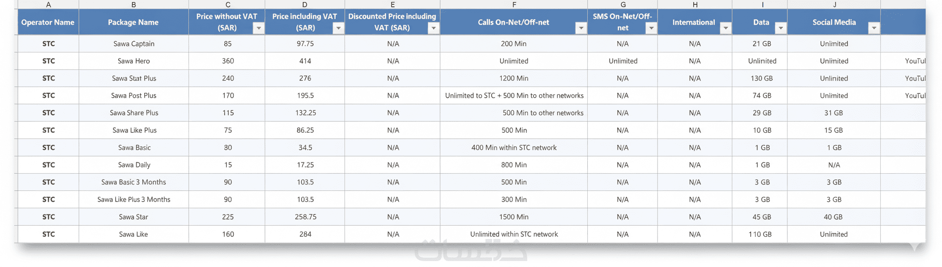Click the Package Name header cell
This screenshot has height=267, width=942.
(x=133, y=22)
